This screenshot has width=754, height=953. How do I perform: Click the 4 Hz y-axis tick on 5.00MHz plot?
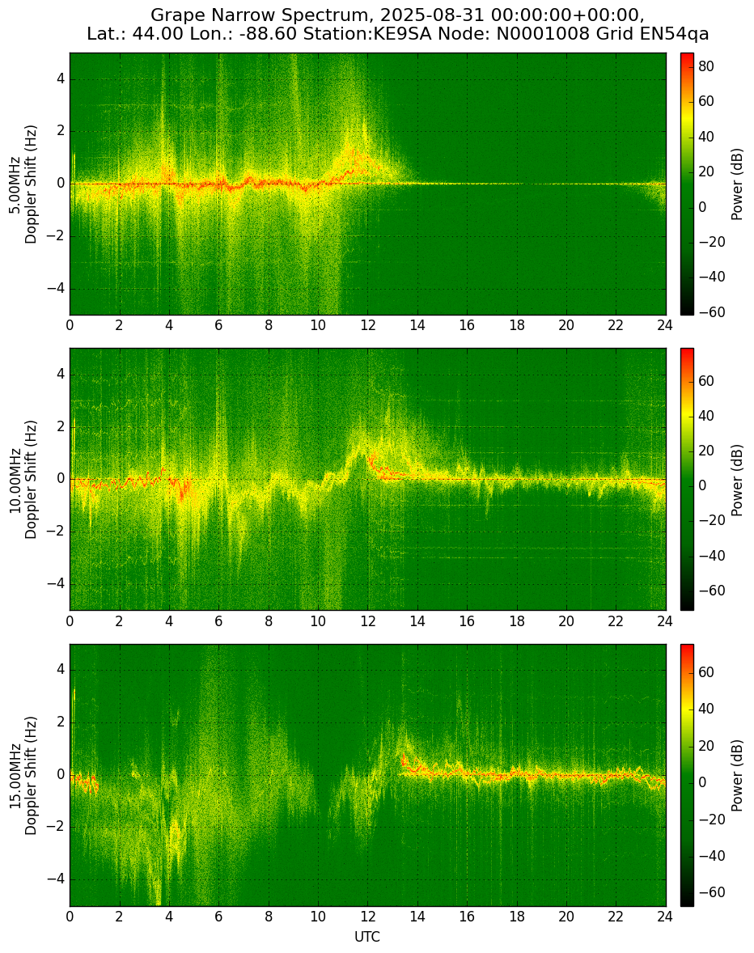pyautogui.click(x=62, y=79)
